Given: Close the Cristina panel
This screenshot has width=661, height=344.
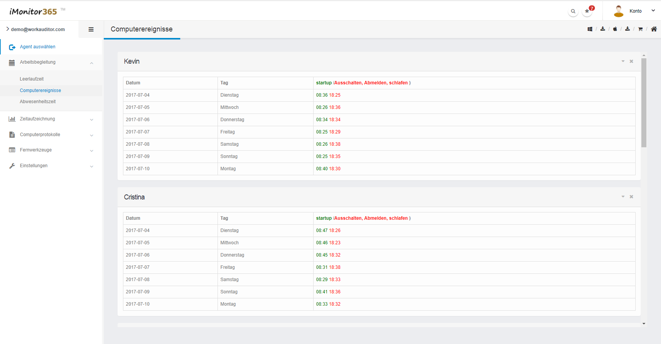Looking at the screenshot, I should 631,197.
